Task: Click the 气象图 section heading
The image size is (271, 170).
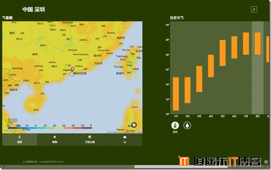Action: click(7, 18)
